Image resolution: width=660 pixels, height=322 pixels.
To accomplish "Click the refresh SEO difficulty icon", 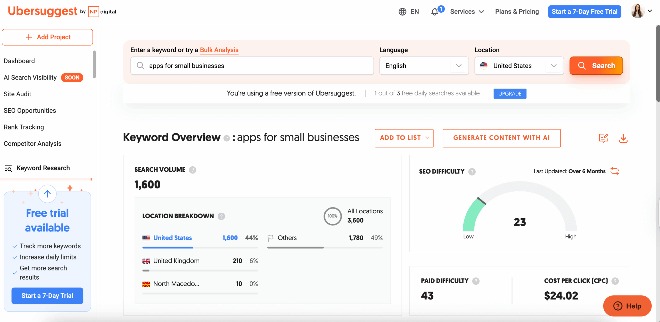I will 615,171.
